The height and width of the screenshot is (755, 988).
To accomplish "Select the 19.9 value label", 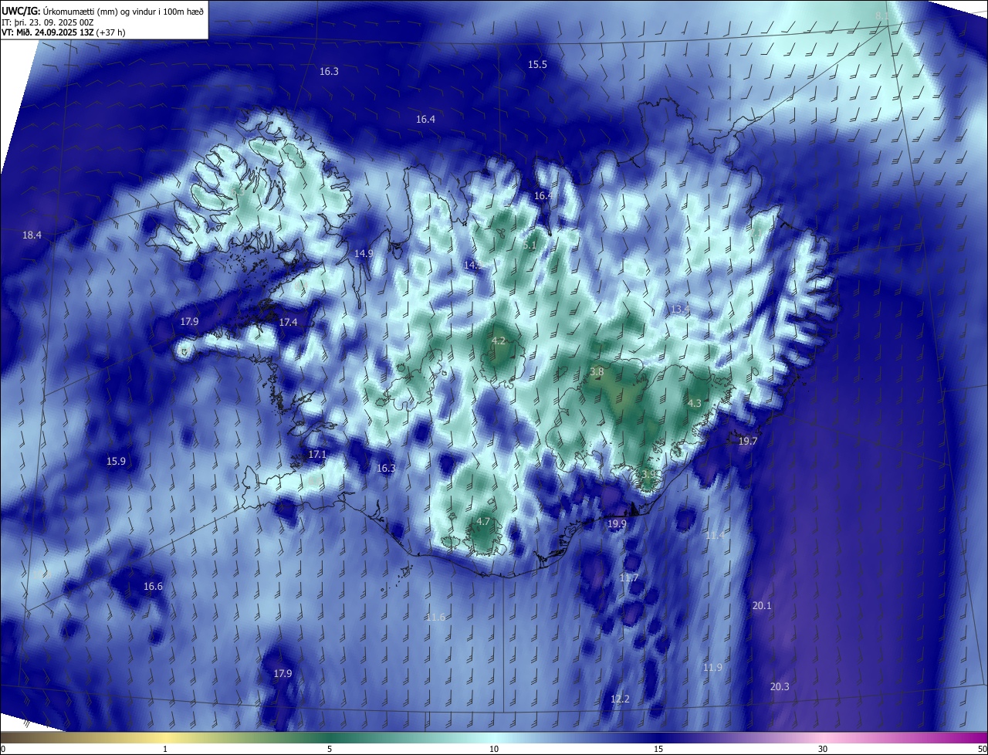I will 617,523.
